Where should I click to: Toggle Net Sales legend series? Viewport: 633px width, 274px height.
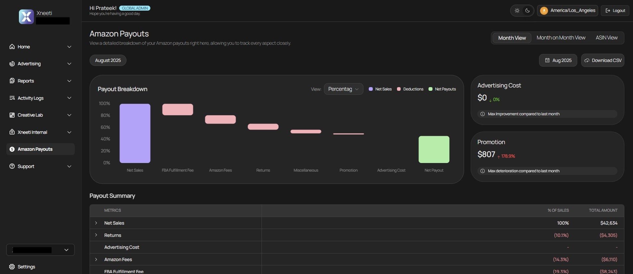point(380,89)
